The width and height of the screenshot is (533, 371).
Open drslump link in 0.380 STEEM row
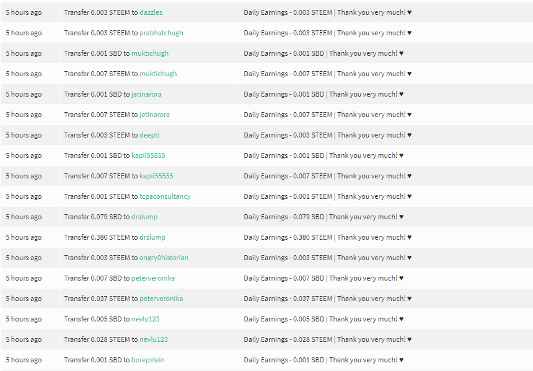[152, 237]
